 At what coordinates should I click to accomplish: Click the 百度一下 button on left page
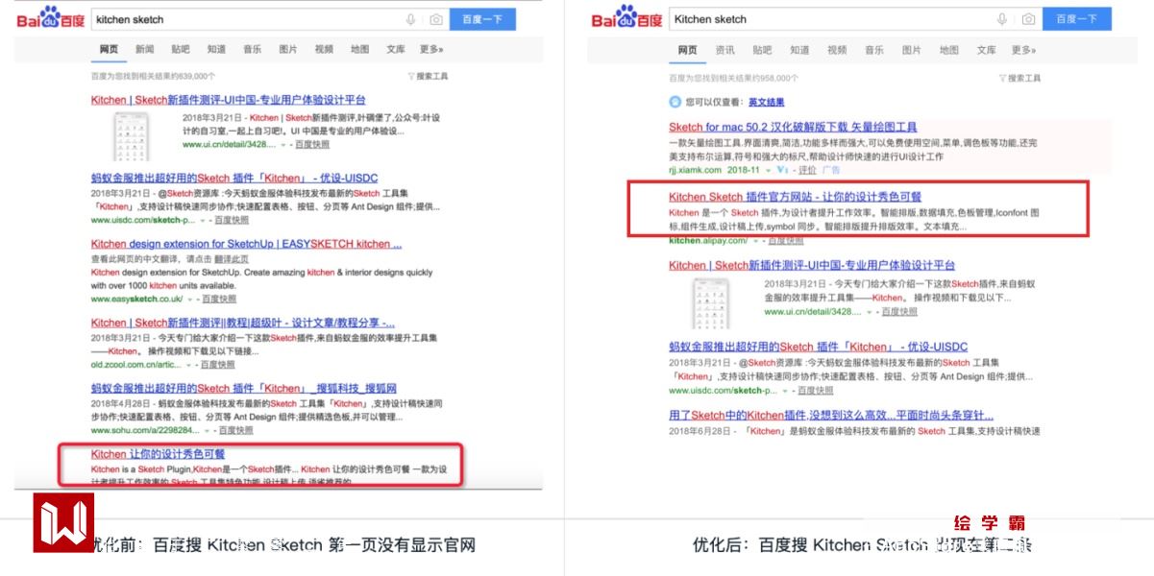482,19
